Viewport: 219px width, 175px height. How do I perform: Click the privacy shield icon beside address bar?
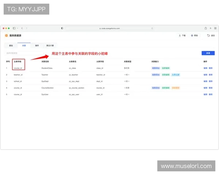click(x=62, y=28)
